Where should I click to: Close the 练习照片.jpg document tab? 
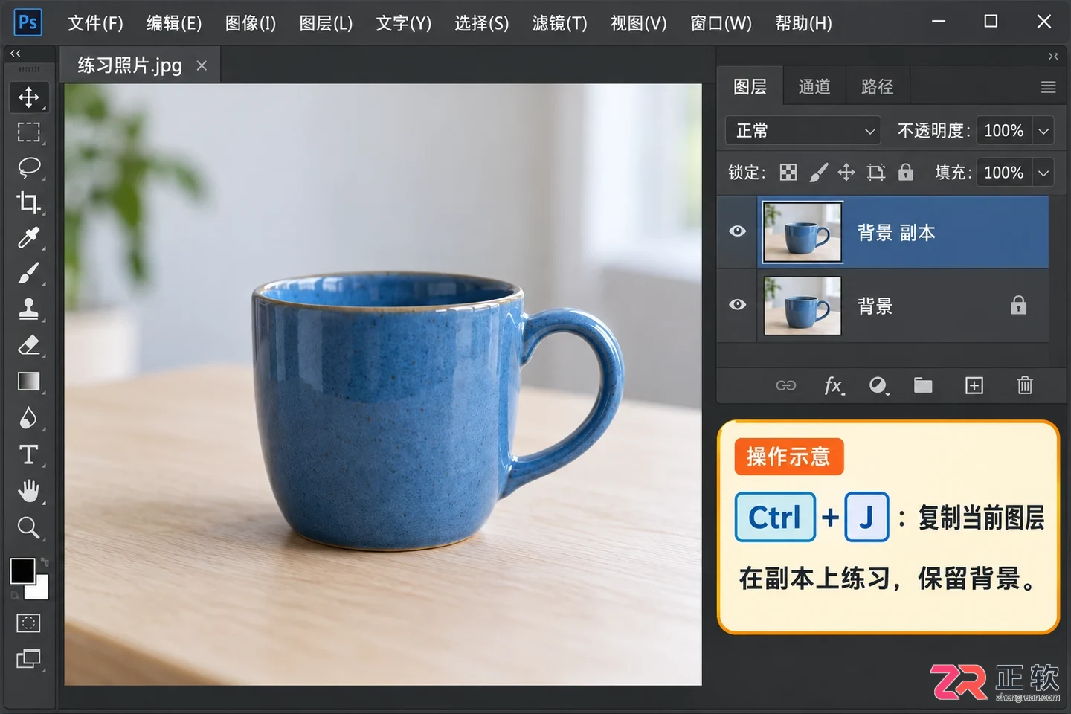[x=202, y=65]
